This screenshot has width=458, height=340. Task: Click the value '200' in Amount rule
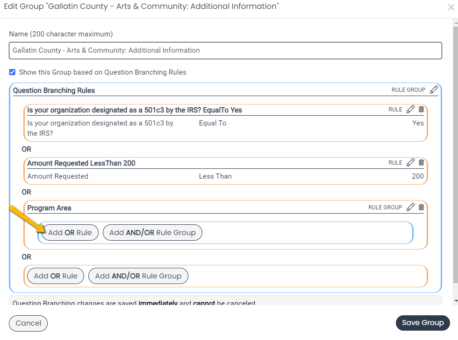coord(418,176)
